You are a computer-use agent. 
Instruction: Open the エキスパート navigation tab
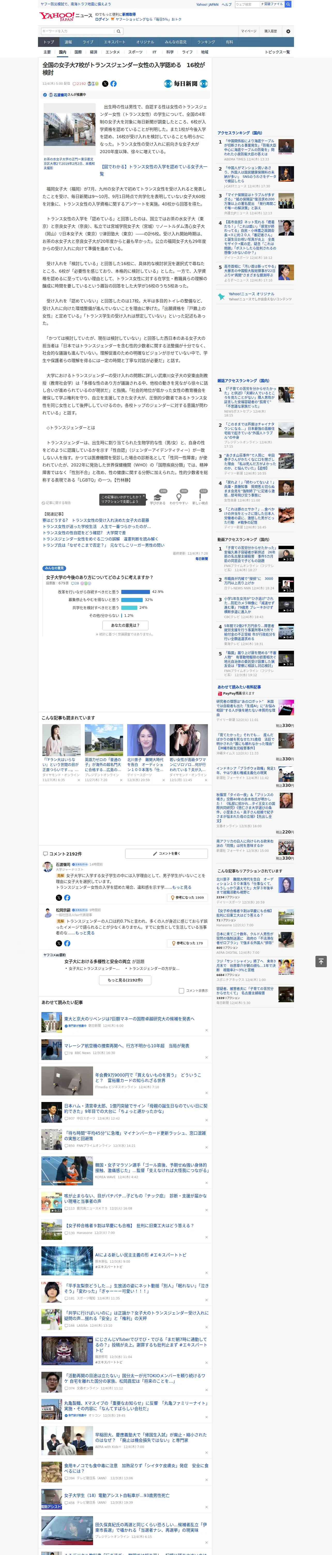[115, 42]
